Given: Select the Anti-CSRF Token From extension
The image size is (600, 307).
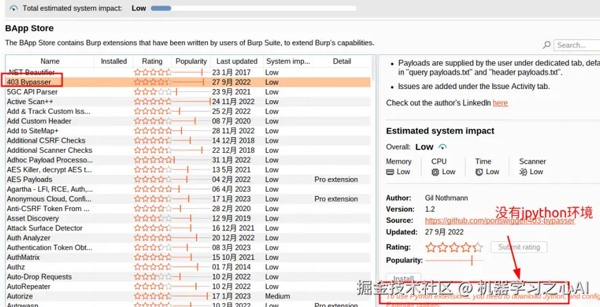Looking at the screenshot, I should [x=188, y=209].
